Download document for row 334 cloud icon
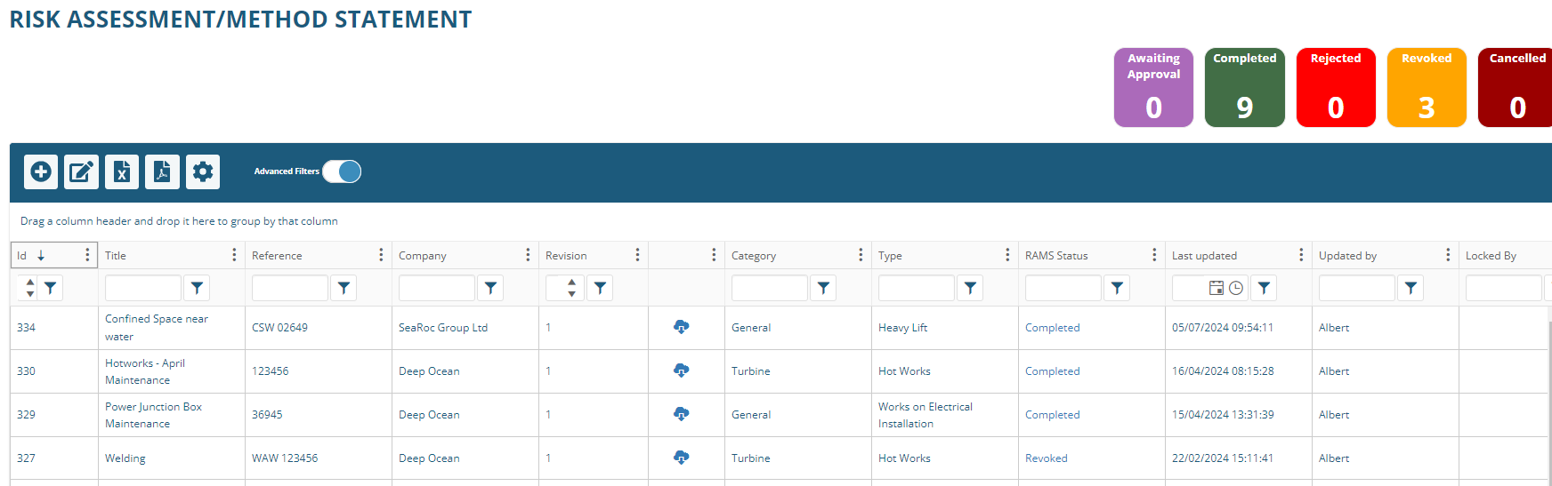 tap(682, 327)
